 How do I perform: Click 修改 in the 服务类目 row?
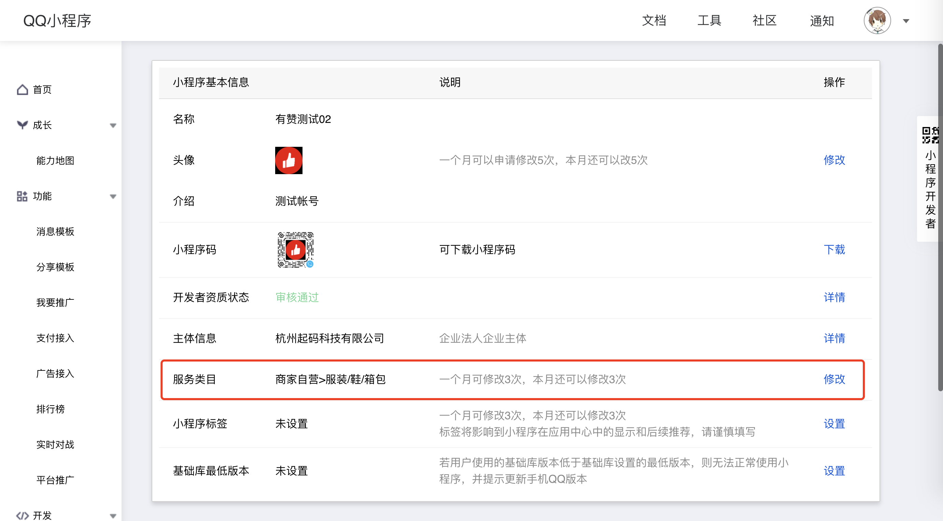834,379
